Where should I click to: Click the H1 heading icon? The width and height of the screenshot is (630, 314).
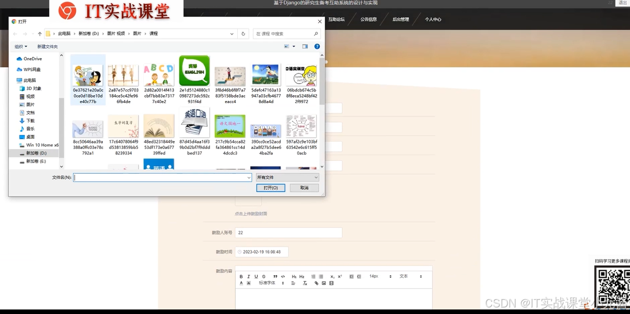[294, 276]
